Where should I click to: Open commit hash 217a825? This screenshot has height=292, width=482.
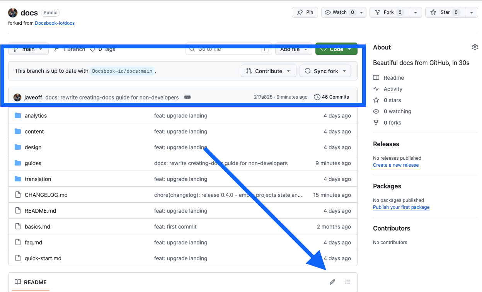pos(263,97)
